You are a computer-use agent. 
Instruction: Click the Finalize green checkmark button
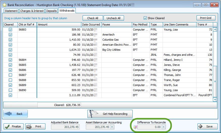14,126
